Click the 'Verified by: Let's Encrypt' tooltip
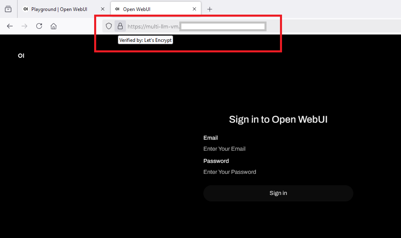The image size is (401, 238). (x=145, y=40)
